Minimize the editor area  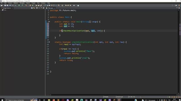(177, 8)
